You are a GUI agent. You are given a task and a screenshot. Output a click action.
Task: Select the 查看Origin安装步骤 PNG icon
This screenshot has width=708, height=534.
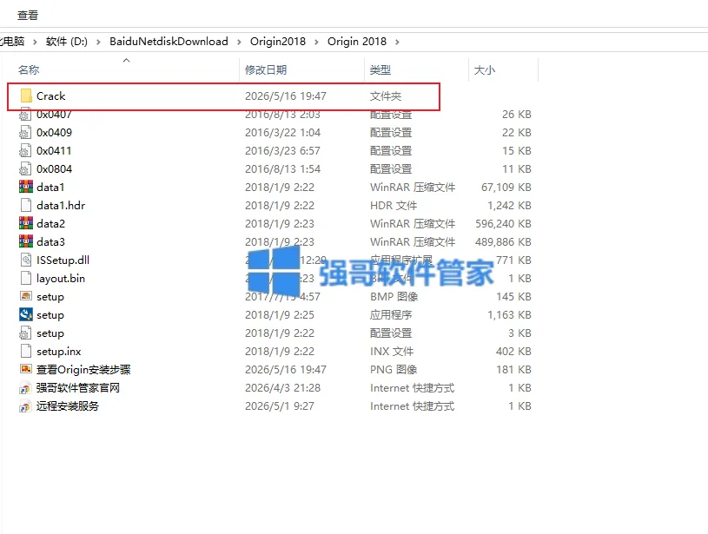[x=26, y=369]
